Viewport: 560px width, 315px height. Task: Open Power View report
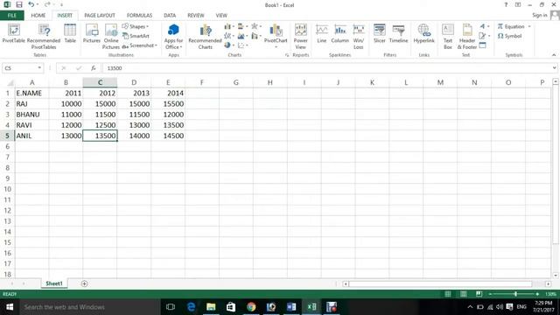301,37
